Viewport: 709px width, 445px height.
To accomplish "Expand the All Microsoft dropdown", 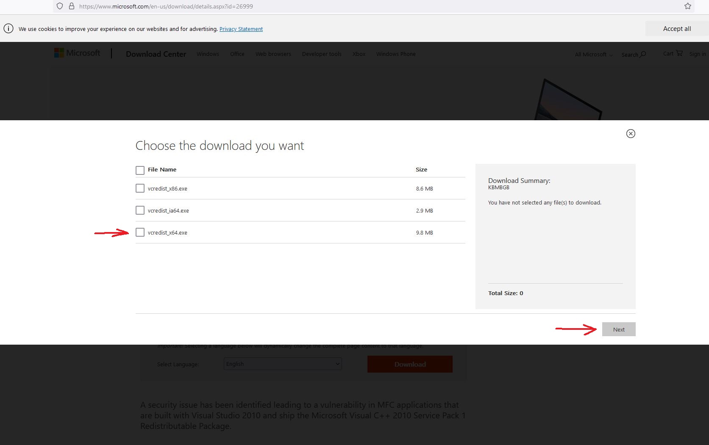I will [x=593, y=55].
